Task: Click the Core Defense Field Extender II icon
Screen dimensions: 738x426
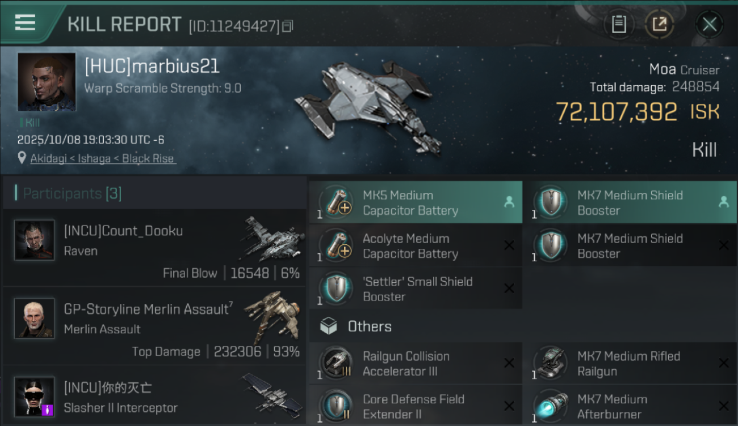Action: [337, 406]
